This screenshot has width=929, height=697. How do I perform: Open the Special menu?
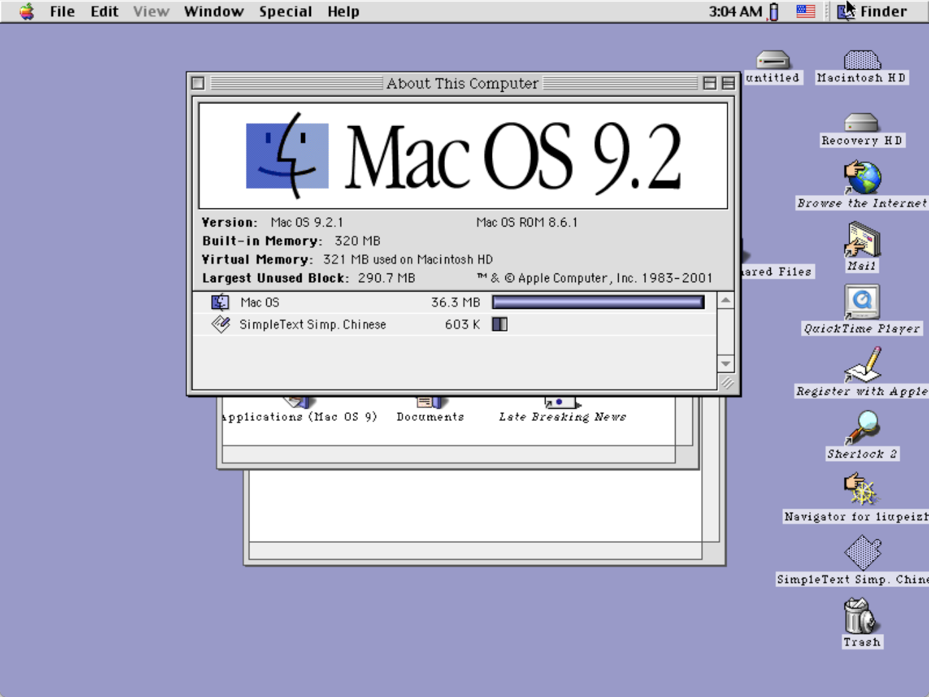pos(286,11)
